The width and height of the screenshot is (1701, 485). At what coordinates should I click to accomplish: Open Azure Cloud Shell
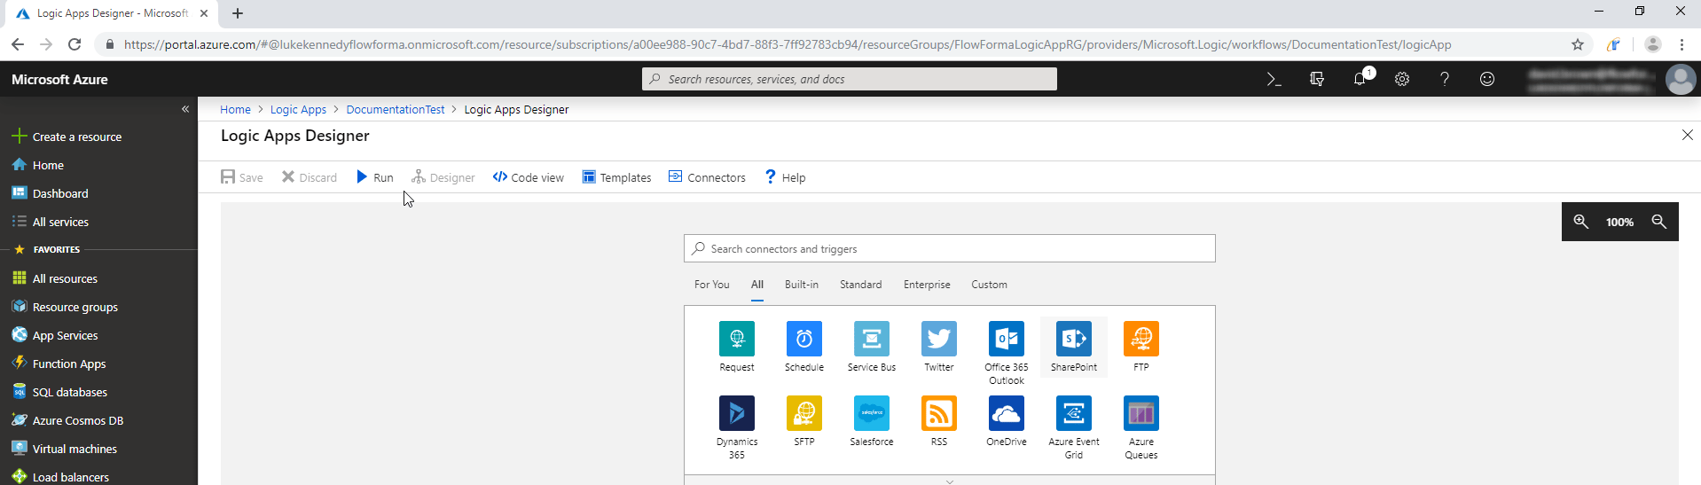point(1274,79)
